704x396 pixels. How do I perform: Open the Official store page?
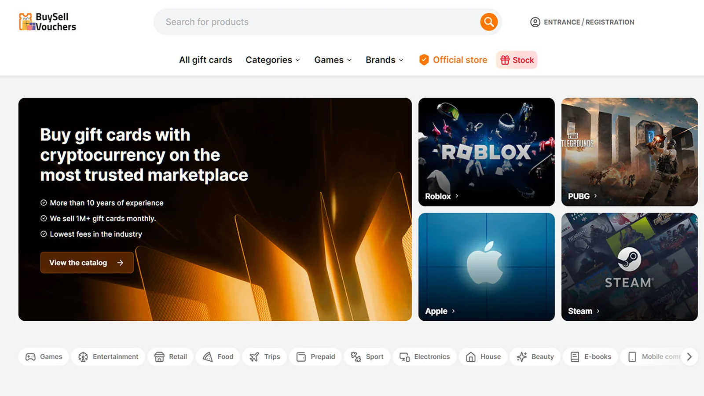tap(453, 60)
